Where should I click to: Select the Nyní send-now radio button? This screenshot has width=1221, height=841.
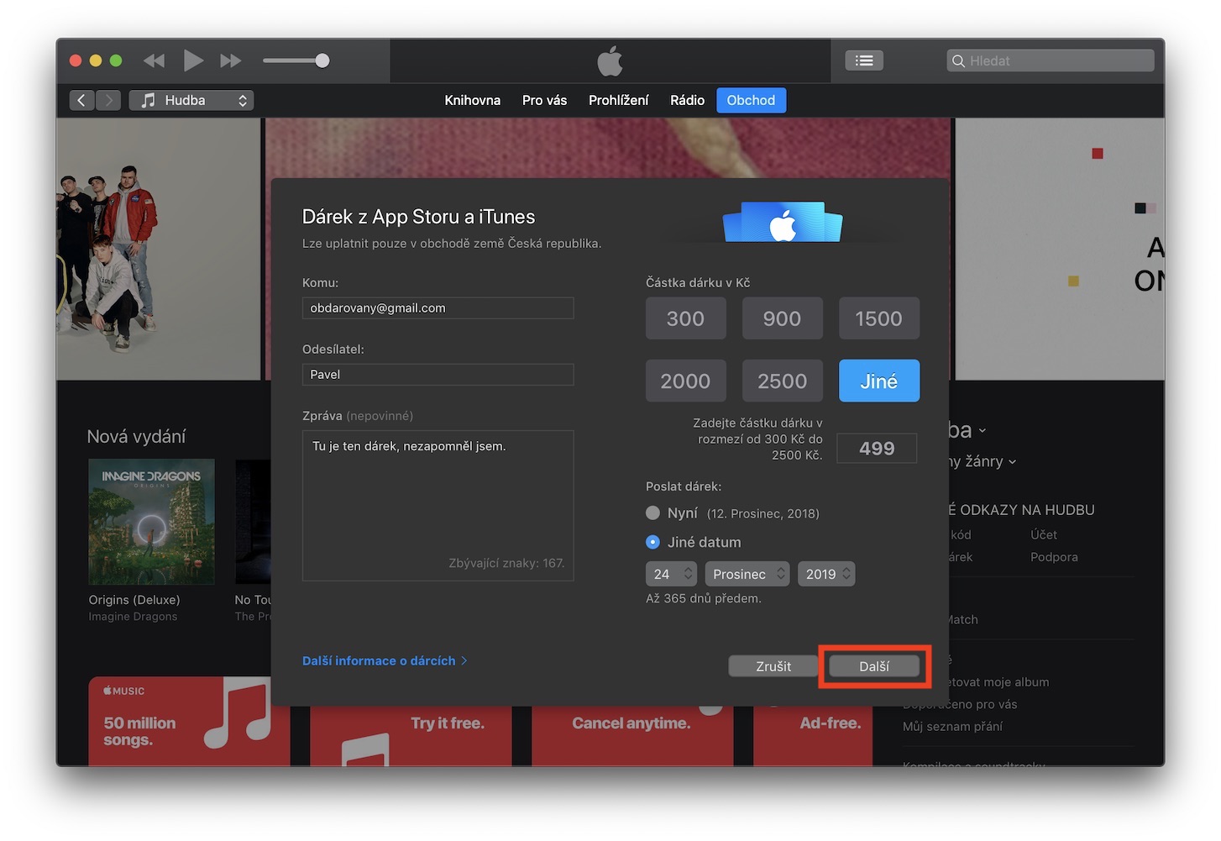pyautogui.click(x=652, y=512)
